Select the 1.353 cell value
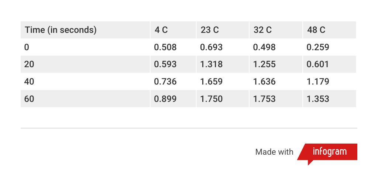The height and width of the screenshot is (189, 378). (x=318, y=99)
